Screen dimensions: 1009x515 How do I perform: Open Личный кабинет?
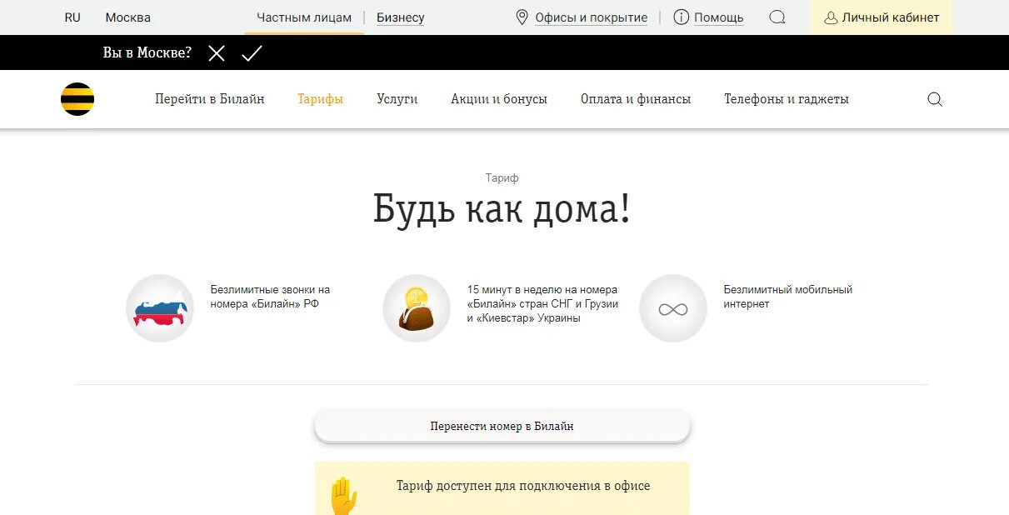click(x=882, y=17)
